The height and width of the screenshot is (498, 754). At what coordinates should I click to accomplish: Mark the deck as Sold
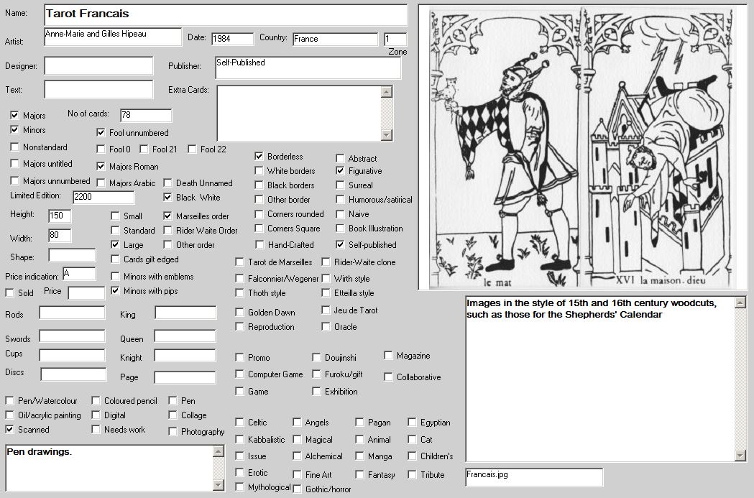[10, 293]
